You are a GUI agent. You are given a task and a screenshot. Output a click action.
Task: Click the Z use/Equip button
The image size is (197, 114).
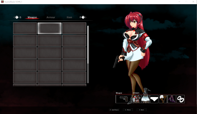[114, 110]
